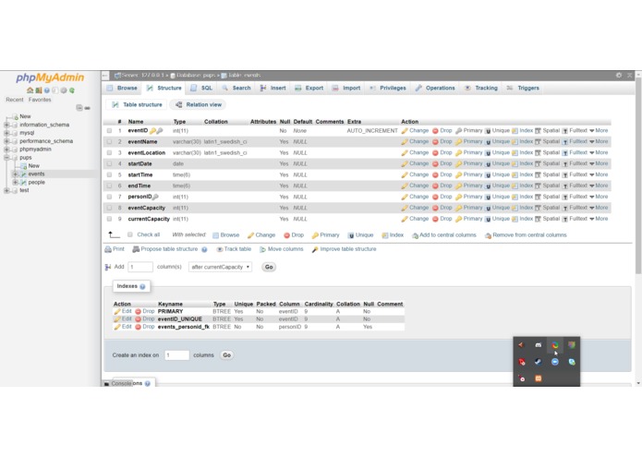Tick the checkbox for eventName column
Viewport: 642px width, 456px height.
click(x=109, y=142)
